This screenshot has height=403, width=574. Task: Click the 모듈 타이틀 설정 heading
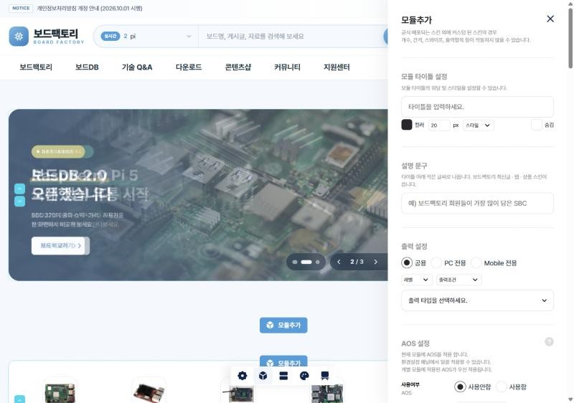coord(424,77)
